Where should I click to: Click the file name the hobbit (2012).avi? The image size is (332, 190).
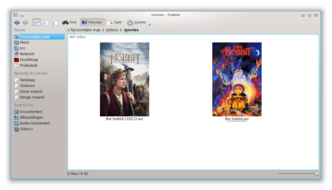pyautogui.click(x=124, y=119)
